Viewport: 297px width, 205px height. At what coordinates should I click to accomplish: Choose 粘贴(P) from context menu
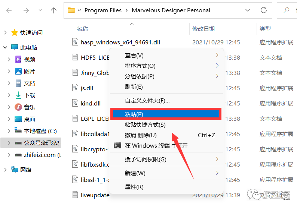pos(166,114)
